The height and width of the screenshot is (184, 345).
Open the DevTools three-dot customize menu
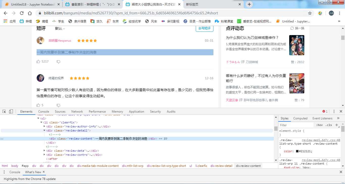point(334,111)
